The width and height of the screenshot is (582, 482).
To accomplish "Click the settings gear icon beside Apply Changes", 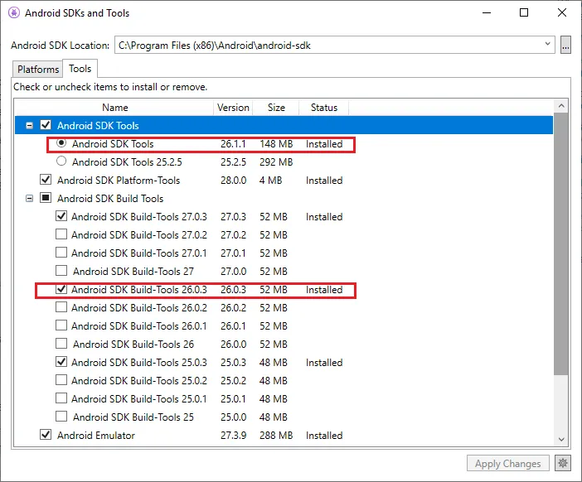I will pos(563,463).
